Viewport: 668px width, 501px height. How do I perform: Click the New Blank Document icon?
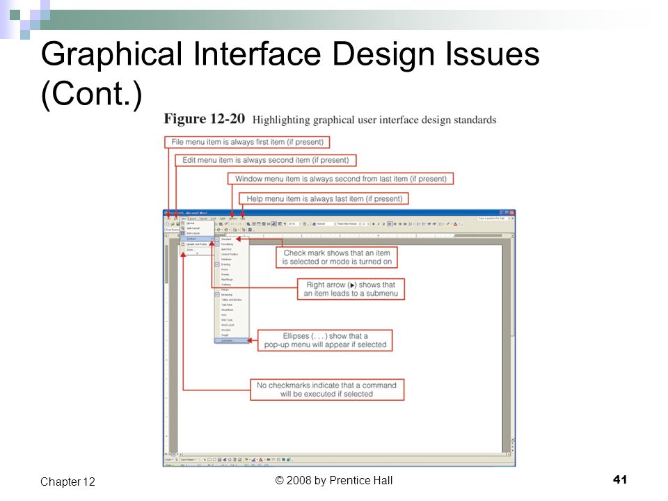pos(168,223)
